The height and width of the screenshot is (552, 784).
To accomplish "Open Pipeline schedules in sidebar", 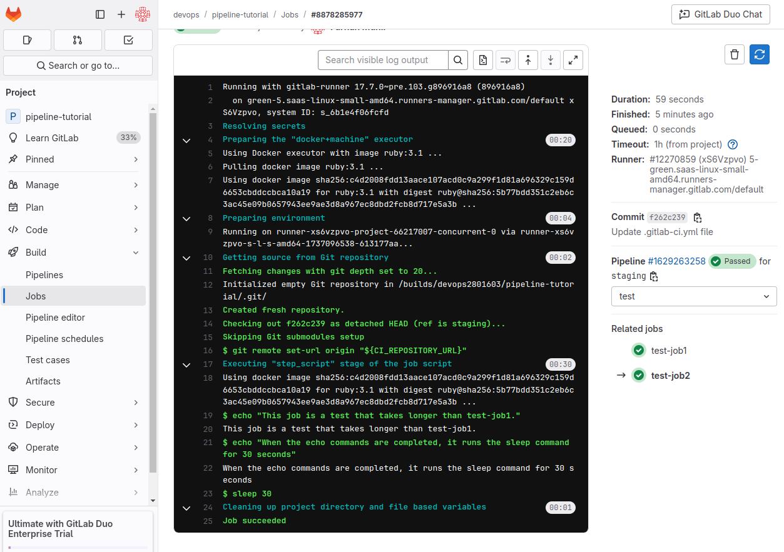I will (x=74, y=339).
